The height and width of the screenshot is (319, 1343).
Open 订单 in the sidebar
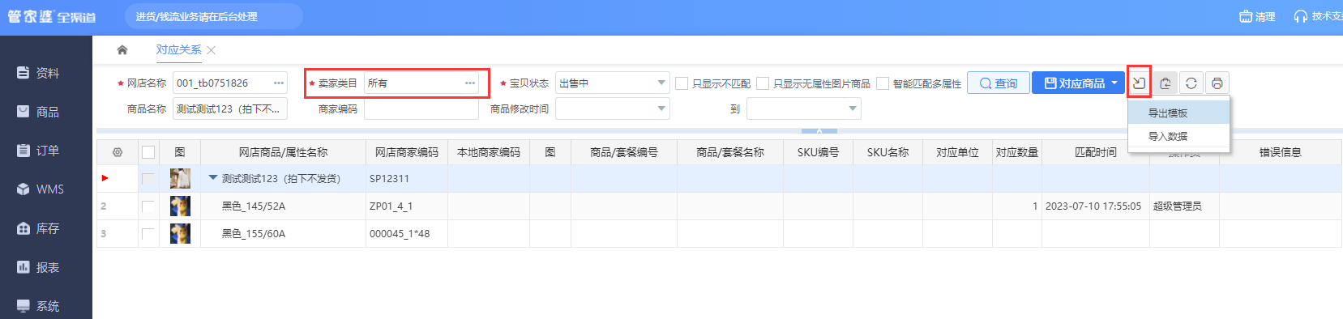(39, 151)
